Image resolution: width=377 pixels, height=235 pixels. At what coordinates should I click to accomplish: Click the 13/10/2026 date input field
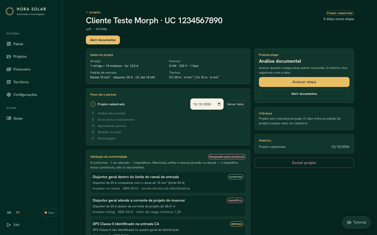(x=207, y=104)
